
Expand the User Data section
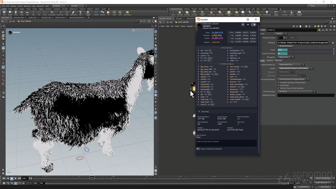pyautogui.click(x=199, y=112)
